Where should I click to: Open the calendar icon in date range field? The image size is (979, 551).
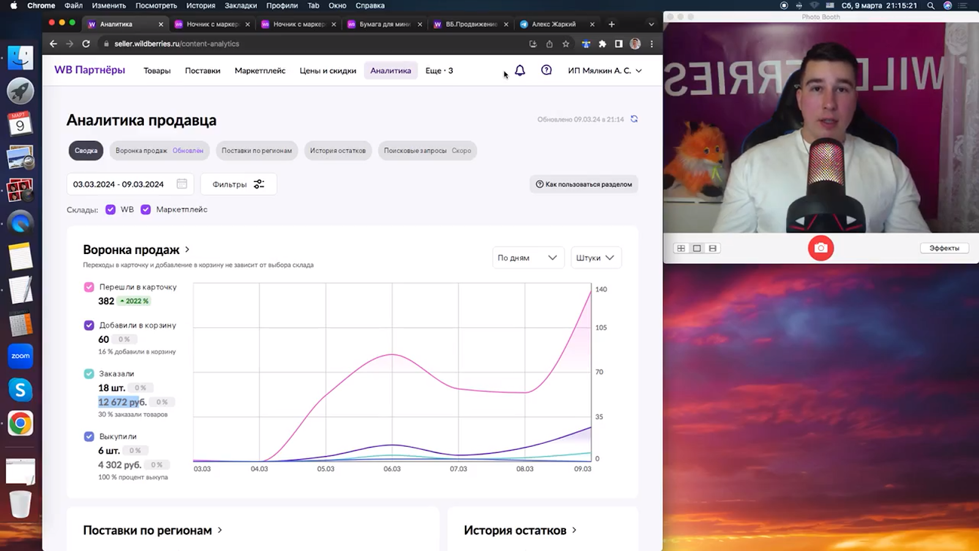click(182, 184)
